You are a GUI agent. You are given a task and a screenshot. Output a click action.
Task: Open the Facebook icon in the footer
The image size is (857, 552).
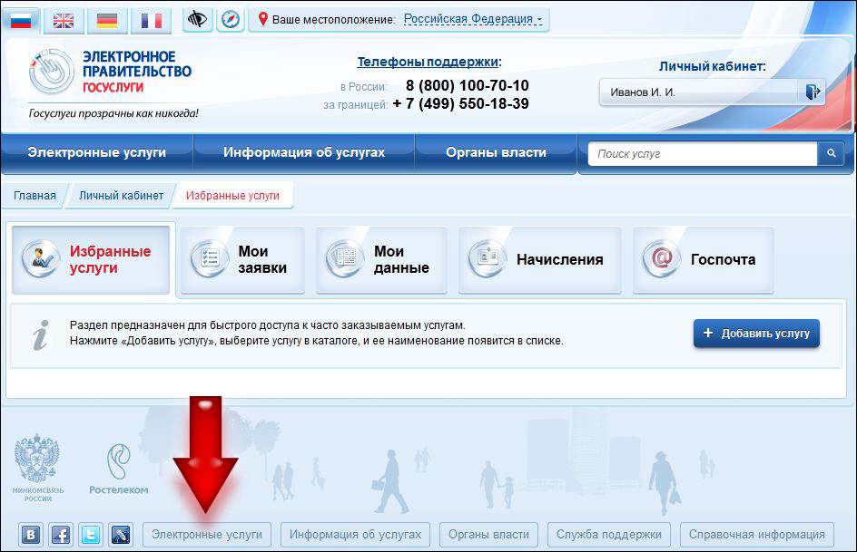(60, 535)
